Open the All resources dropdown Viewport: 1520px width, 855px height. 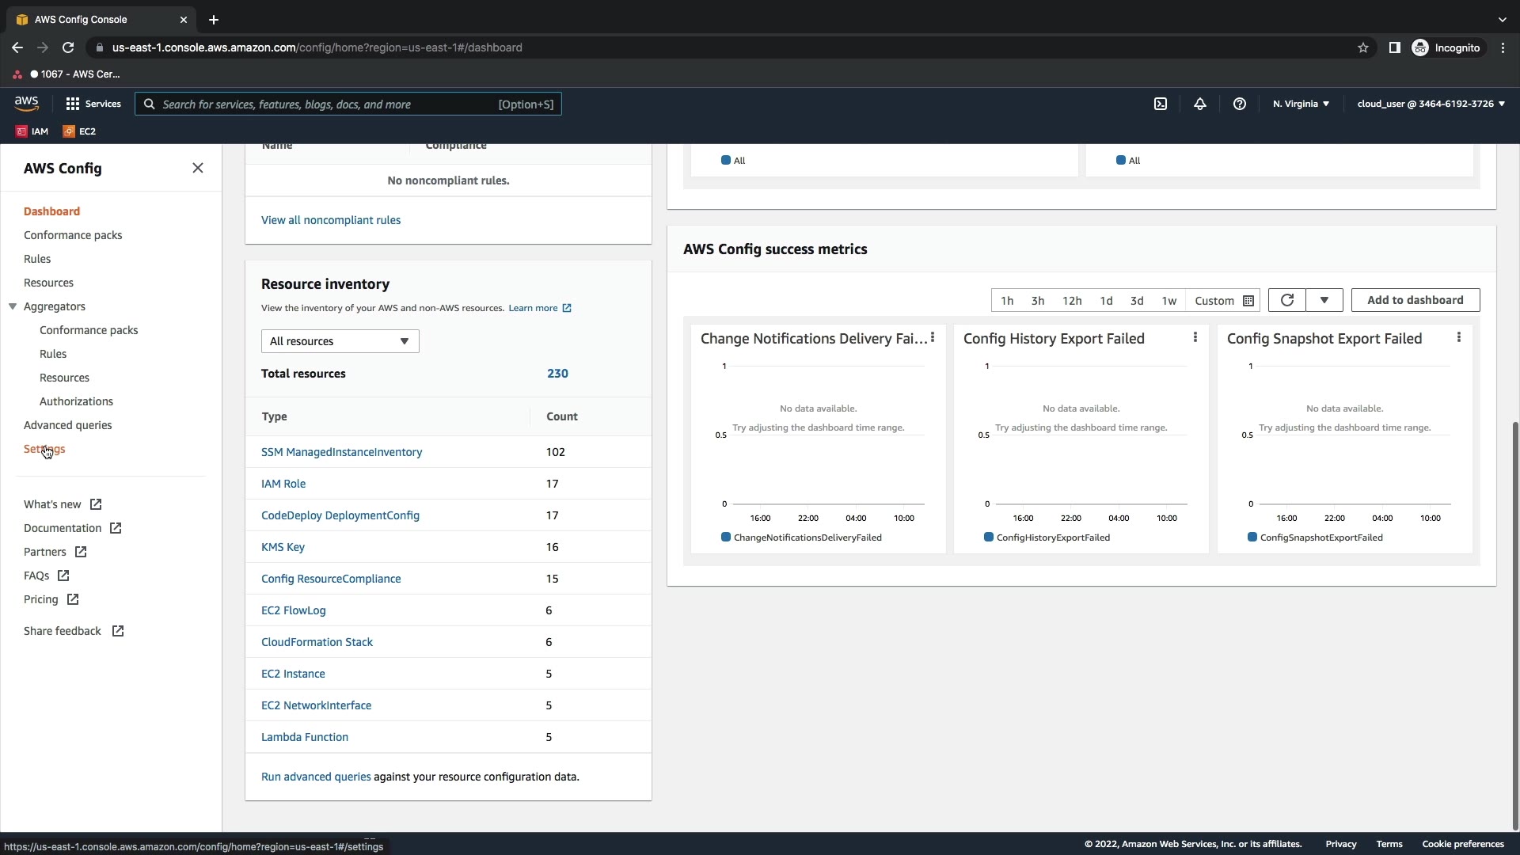point(340,341)
